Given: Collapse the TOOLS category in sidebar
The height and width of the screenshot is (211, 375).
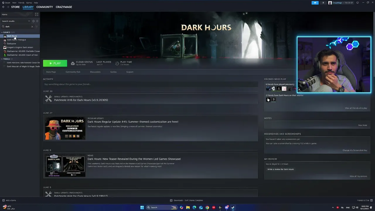Looking at the screenshot, I should [x=2, y=59].
